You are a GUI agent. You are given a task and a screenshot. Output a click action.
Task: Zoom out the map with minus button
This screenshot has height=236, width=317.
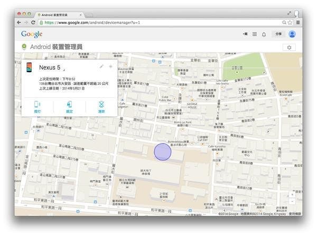coord(293,202)
